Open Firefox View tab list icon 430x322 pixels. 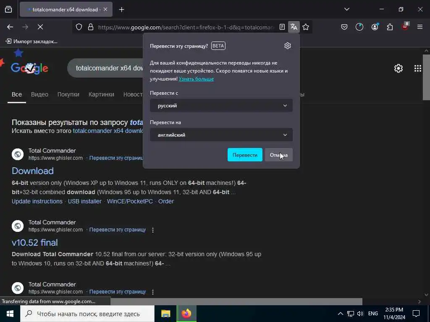point(8,9)
